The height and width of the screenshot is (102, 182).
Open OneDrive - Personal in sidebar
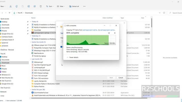(7, 50)
